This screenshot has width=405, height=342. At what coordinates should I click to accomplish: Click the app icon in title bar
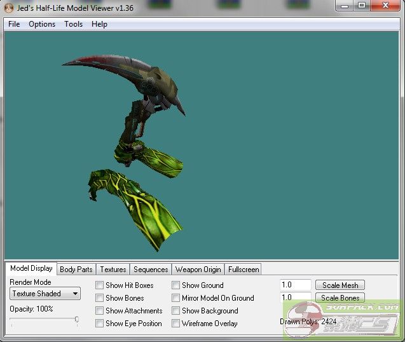[8, 6]
